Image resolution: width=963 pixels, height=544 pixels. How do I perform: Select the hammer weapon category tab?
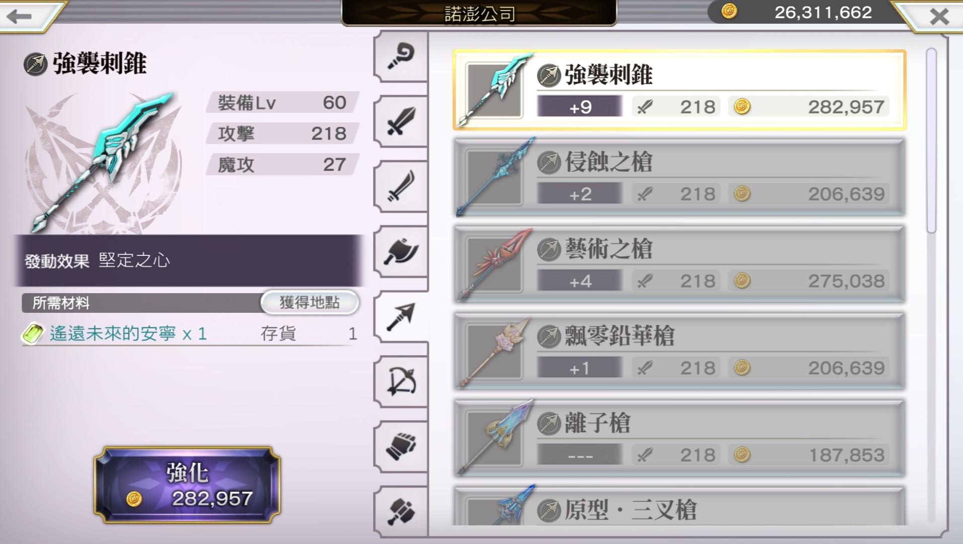(401, 511)
